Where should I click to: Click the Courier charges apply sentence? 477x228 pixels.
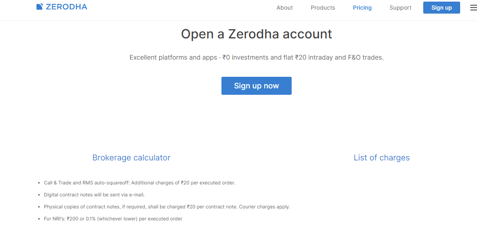coord(264,207)
